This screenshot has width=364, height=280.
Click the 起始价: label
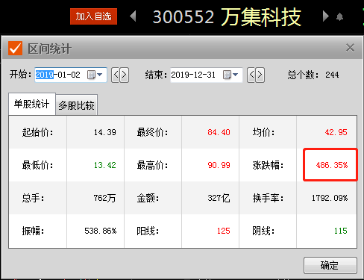click(x=37, y=132)
